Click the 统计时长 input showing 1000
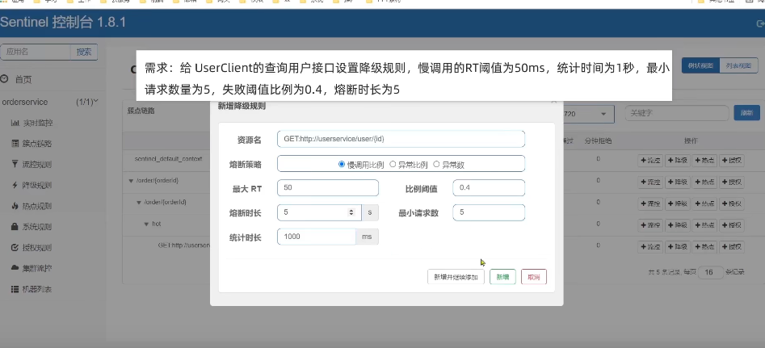 316,237
